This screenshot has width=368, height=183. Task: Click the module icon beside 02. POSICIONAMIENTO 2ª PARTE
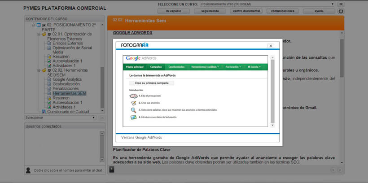point(39,25)
